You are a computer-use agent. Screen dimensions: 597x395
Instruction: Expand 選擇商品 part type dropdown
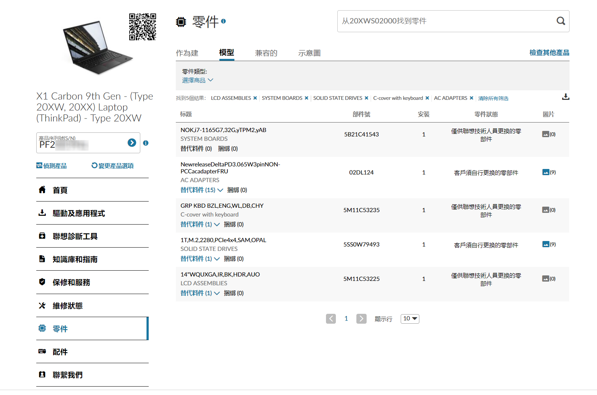click(197, 80)
